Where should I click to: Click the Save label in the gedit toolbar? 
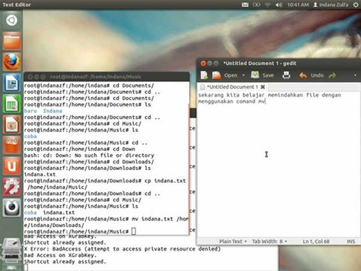pyautogui.click(x=268, y=75)
